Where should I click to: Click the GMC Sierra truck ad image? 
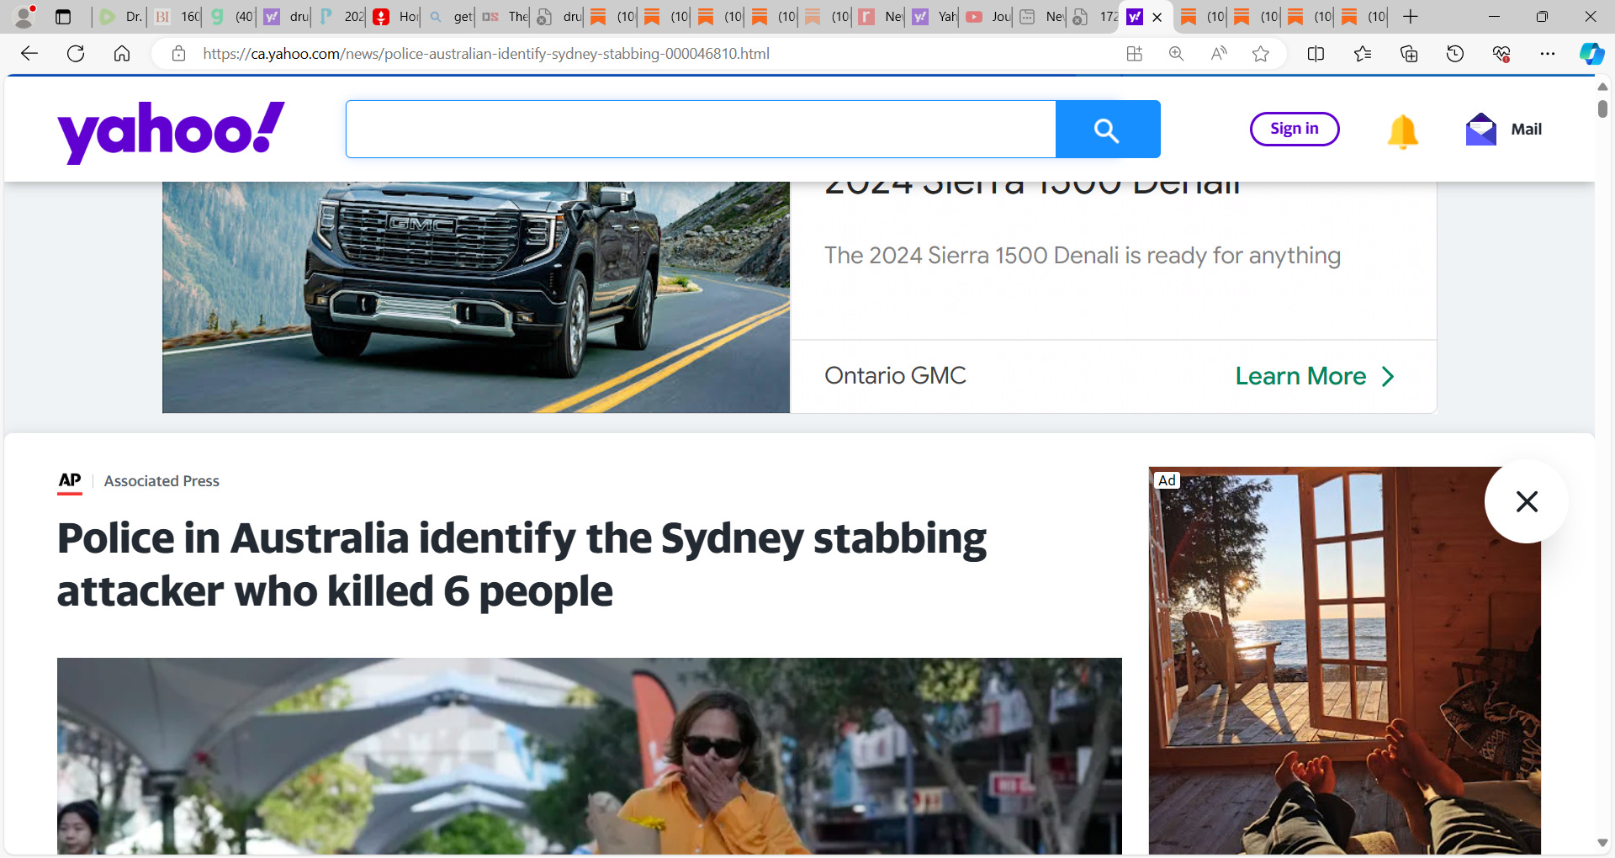476,297
